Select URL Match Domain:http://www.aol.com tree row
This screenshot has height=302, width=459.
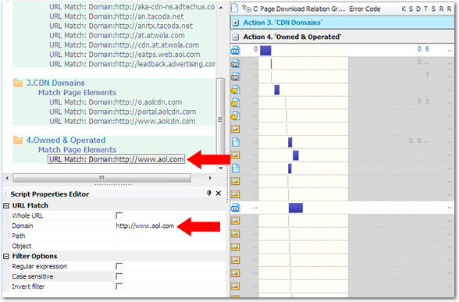(x=116, y=159)
